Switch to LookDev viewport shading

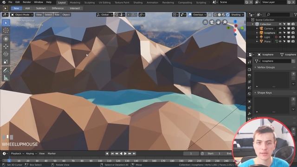click(224, 14)
